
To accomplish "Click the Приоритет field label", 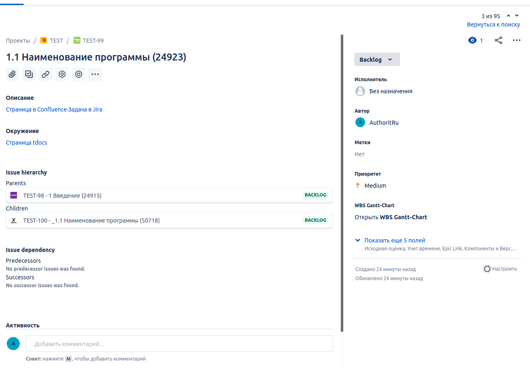I will [x=368, y=174].
